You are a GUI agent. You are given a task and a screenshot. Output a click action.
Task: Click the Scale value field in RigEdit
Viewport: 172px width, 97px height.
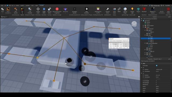tap(126, 46)
